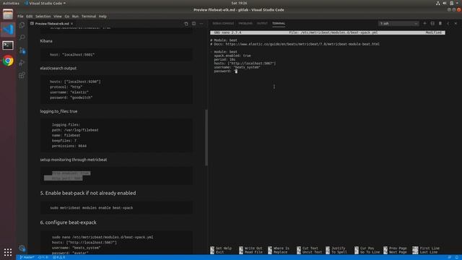Viewport: 462px width, 260px height.
Task: Open the Selection menu
Action: click(x=43, y=17)
